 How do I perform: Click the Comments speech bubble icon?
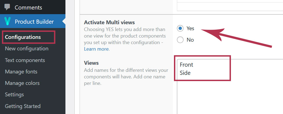click(x=7, y=7)
